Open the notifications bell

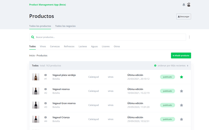coord(184,5)
